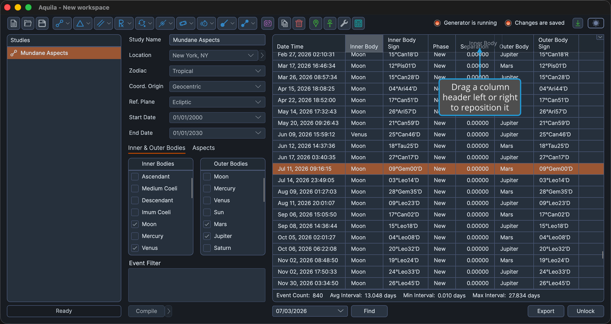Enable the Imum Coeli checkbox
This screenshot has height=324, width=611.
135,212
